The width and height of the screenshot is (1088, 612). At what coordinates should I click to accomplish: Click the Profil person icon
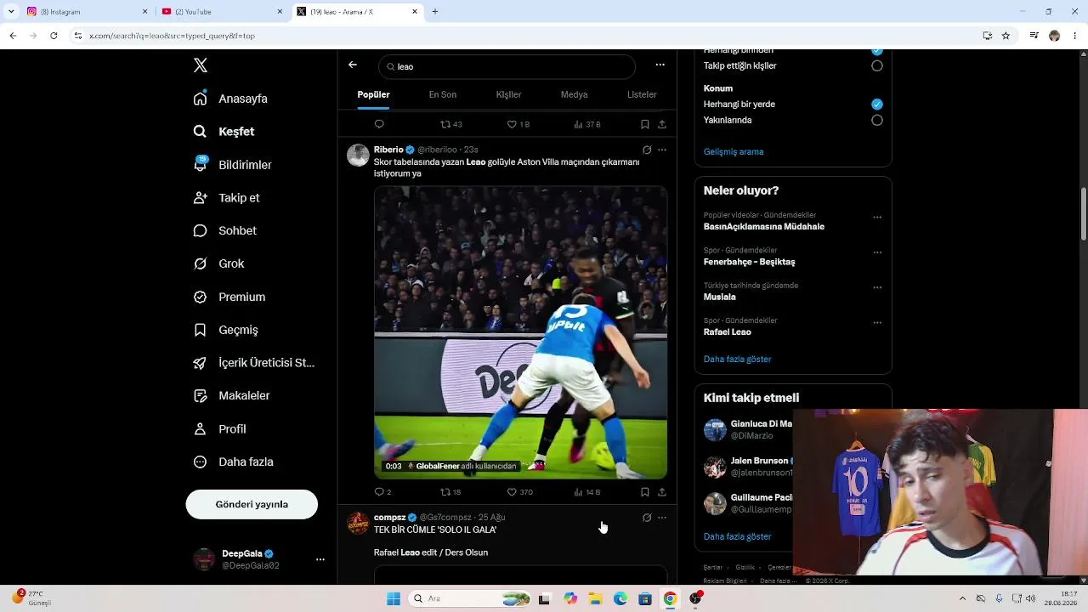pyautogui.click(x=201, y=429)
